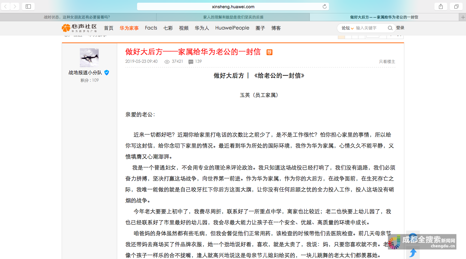This screenshot has height=259, width=466.
Task: Click the comment bubble icon
Action: [191, 62]
